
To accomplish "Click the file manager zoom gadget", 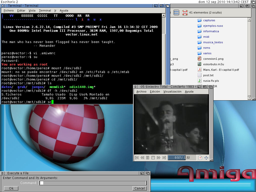I will (247, 6).
